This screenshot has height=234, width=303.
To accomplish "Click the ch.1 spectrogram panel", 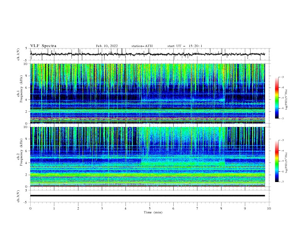I will (x=147, y=93).
